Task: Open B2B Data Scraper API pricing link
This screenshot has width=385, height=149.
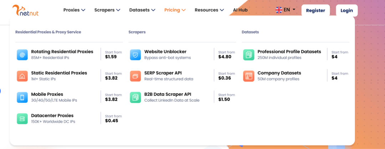Action: coord(168,94)
